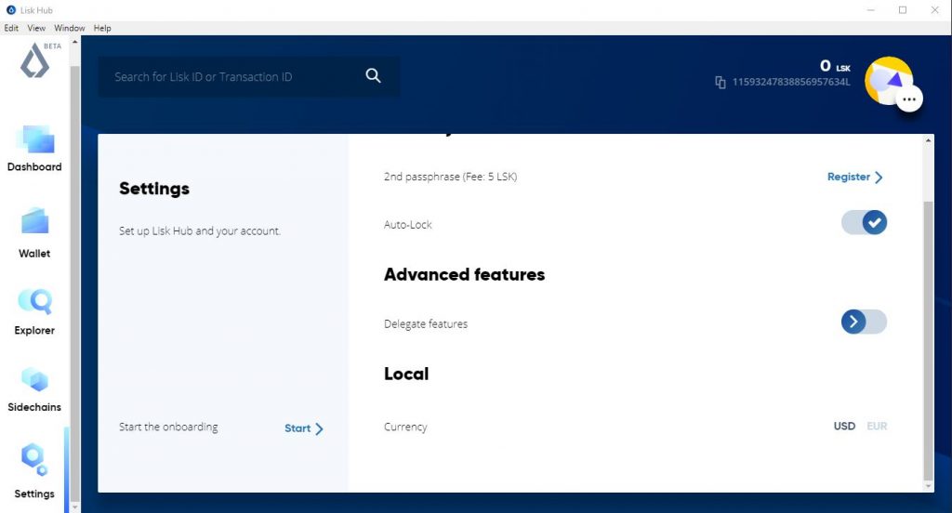The width and height of the screenshot is (952, 513).
Task: Click the magnifier search icon
Action: (373, 75)
